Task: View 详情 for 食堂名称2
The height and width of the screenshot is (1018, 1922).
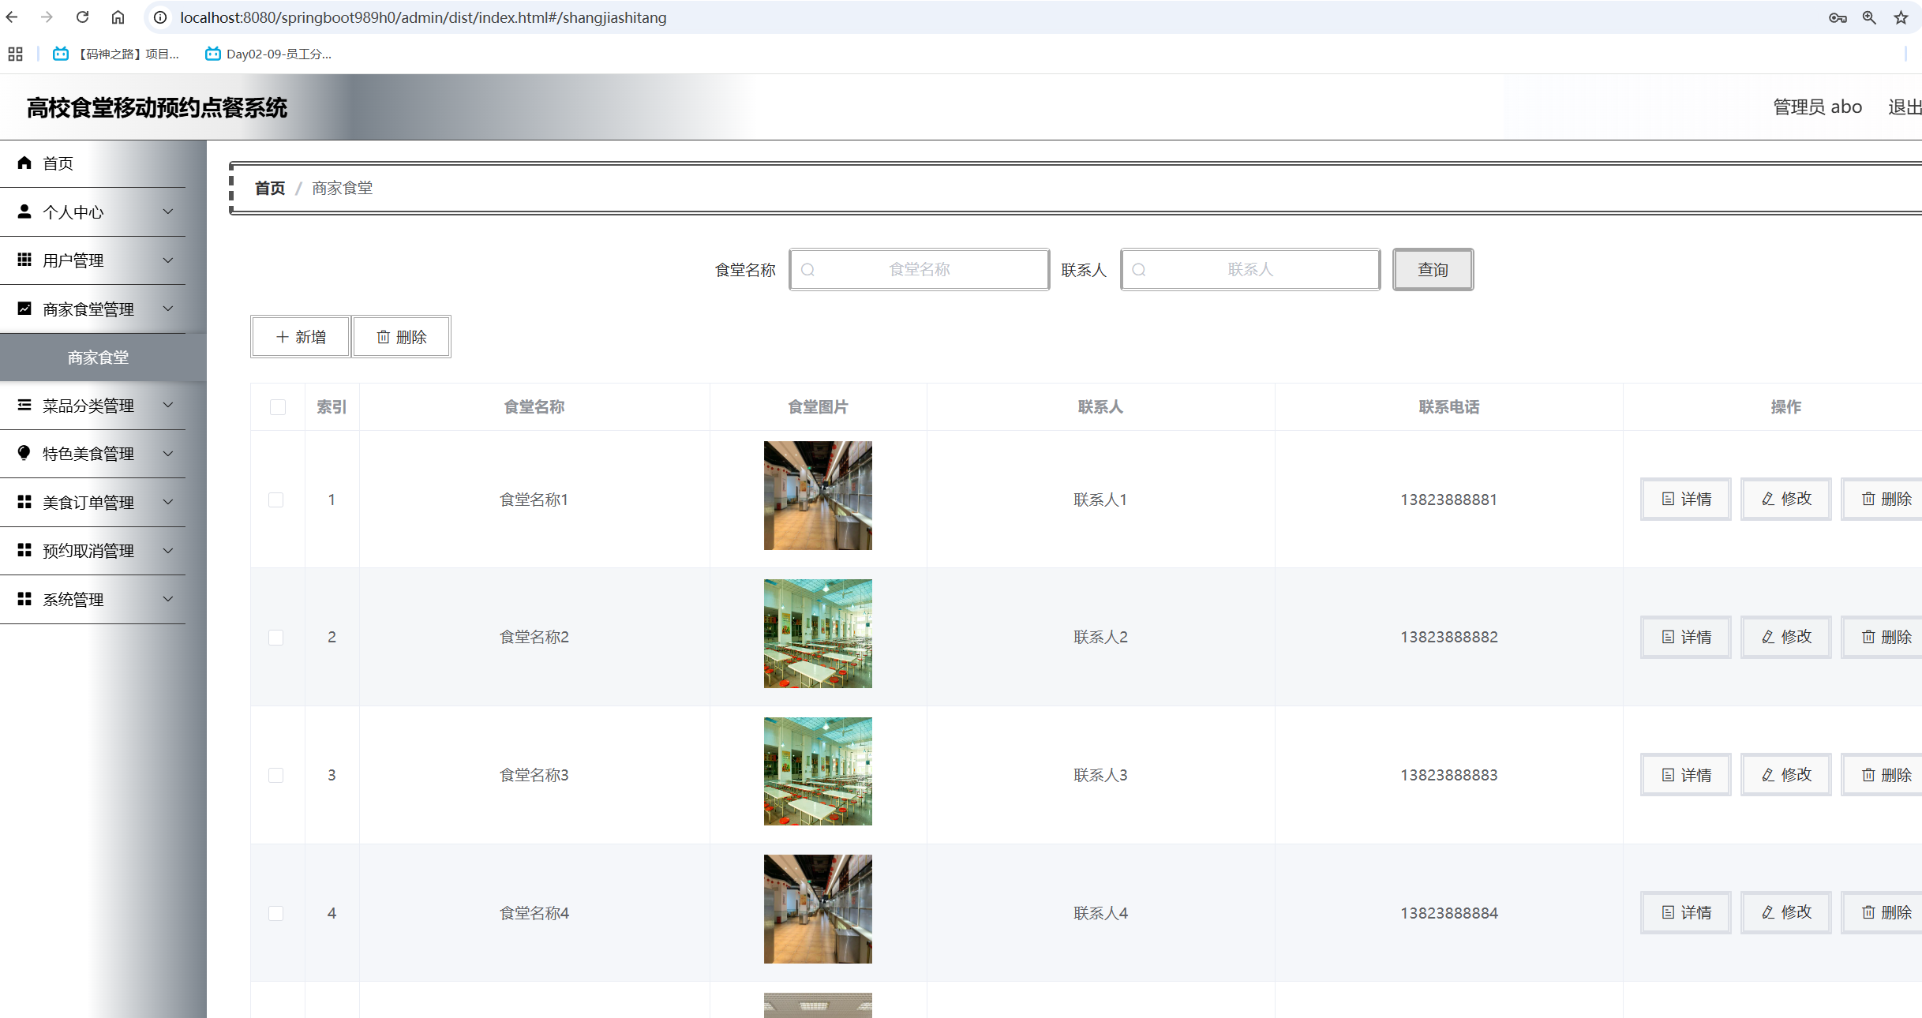Action: click(x=1686, y=637)
